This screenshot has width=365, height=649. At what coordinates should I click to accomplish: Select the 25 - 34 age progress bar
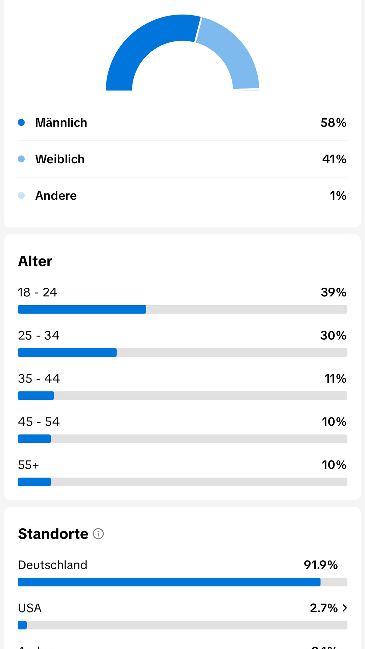pyautogui.click(x=182, y=353)
